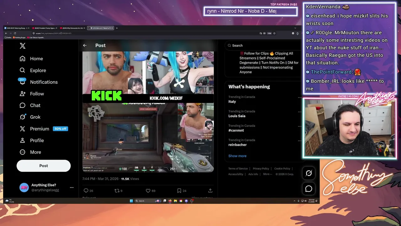Open options dots for #canmnt trend
The image size is (401, 226).
[x=299, y=126]
